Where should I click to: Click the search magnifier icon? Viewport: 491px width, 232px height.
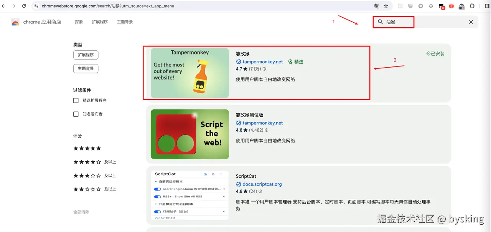pos(381,22)
